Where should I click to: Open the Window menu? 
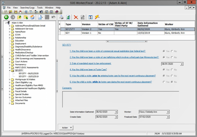coord(49,8)
